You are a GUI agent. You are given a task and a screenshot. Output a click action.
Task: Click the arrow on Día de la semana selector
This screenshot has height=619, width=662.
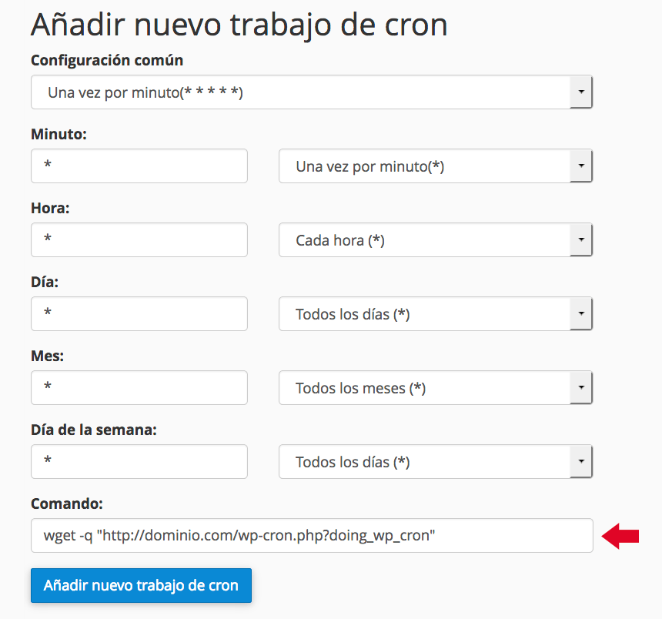coord(582,461)
